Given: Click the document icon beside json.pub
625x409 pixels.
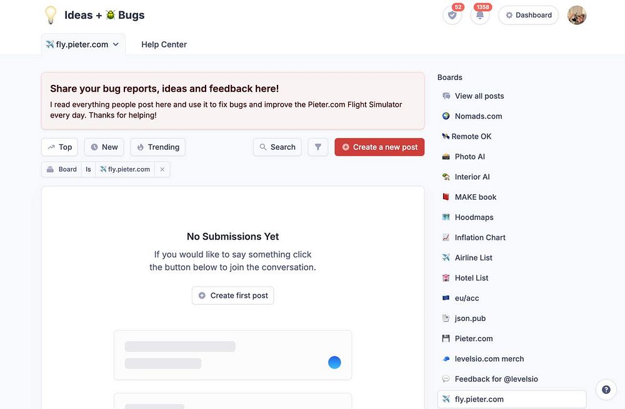Looking at the screenshot, I should (446, 318).
